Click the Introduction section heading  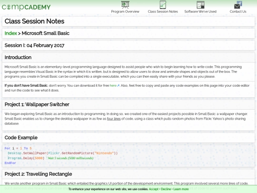(18, 58)
